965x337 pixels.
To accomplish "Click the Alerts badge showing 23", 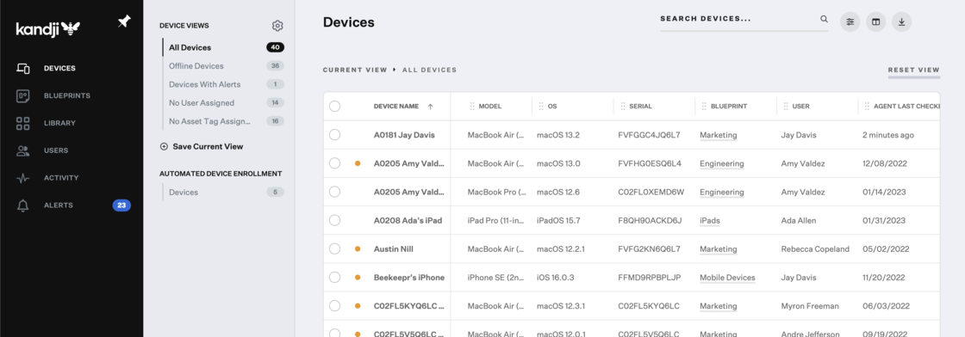I will coord(121,205).
